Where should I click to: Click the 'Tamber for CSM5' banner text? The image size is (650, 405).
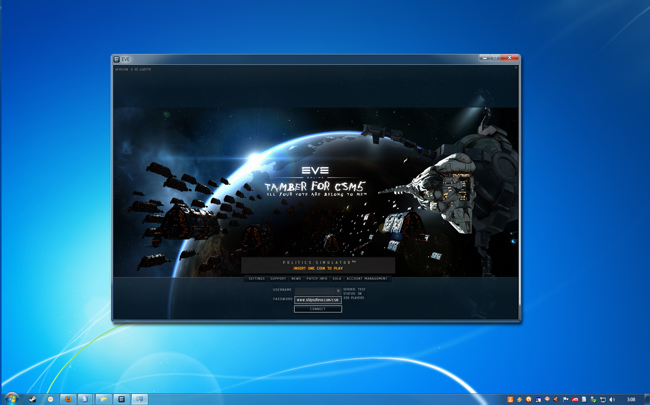point(315,187)
